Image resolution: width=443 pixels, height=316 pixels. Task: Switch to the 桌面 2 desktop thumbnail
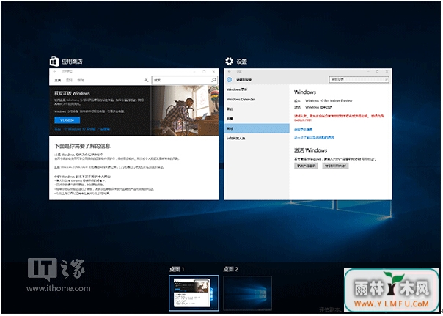pyautogui.click(x=247, y=293)
